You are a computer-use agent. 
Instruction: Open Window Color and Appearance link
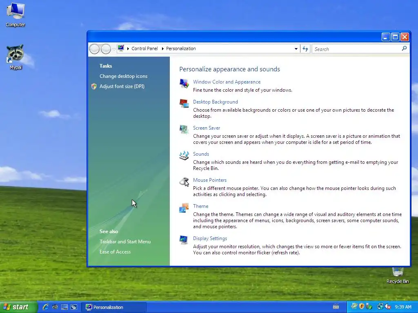pyautogui.click(x=227, y=82)
